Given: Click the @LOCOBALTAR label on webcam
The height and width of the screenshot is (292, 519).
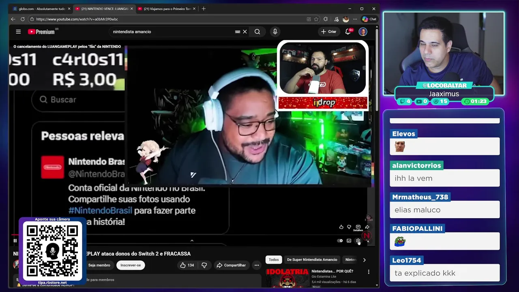Looking at the screenshot, I should tap(444, 86).
